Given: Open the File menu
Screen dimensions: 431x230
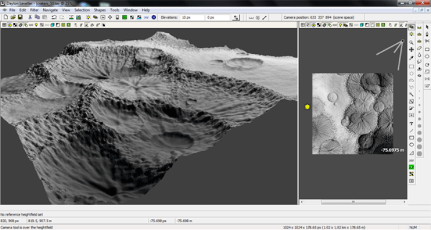Looking at the screenshot, I should point(13,10).
